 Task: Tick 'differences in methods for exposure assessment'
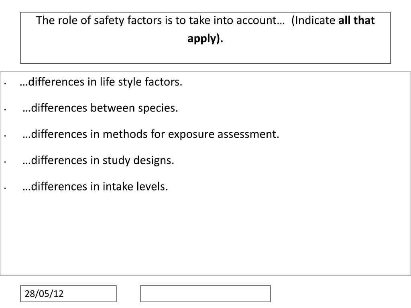click(151, 134)
